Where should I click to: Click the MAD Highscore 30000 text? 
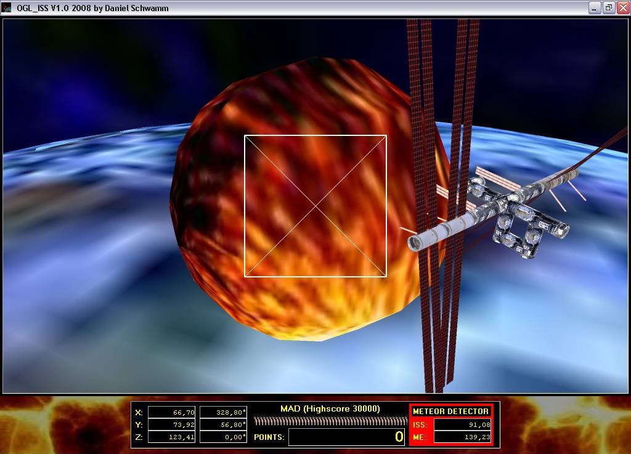click(330, 408)
